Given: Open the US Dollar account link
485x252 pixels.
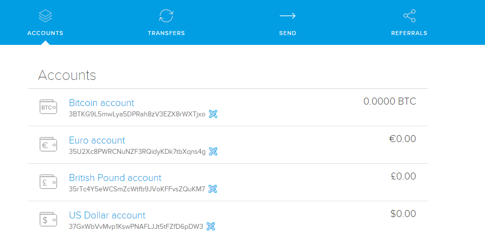Looking at the screenshot, I should pyautogui.click(x=107, y=216).
